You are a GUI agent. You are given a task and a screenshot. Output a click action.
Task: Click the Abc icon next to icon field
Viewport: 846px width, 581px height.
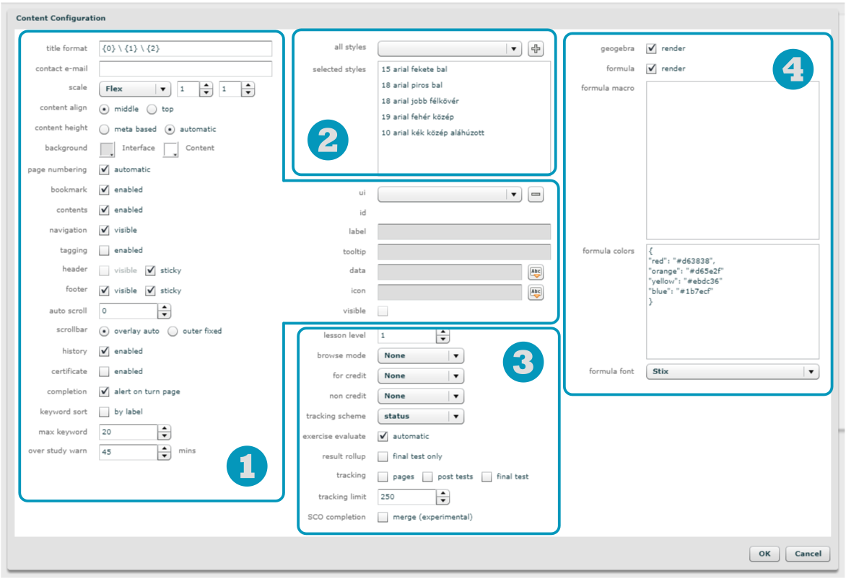point(535,293)
